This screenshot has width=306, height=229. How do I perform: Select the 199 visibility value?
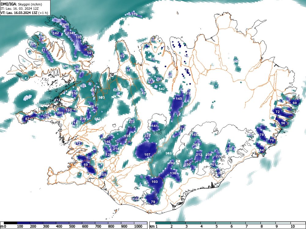click(x=127, y=136)
